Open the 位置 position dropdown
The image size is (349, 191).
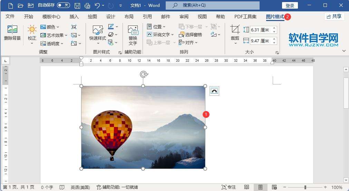pyautogui.click(x=156, y=27)
